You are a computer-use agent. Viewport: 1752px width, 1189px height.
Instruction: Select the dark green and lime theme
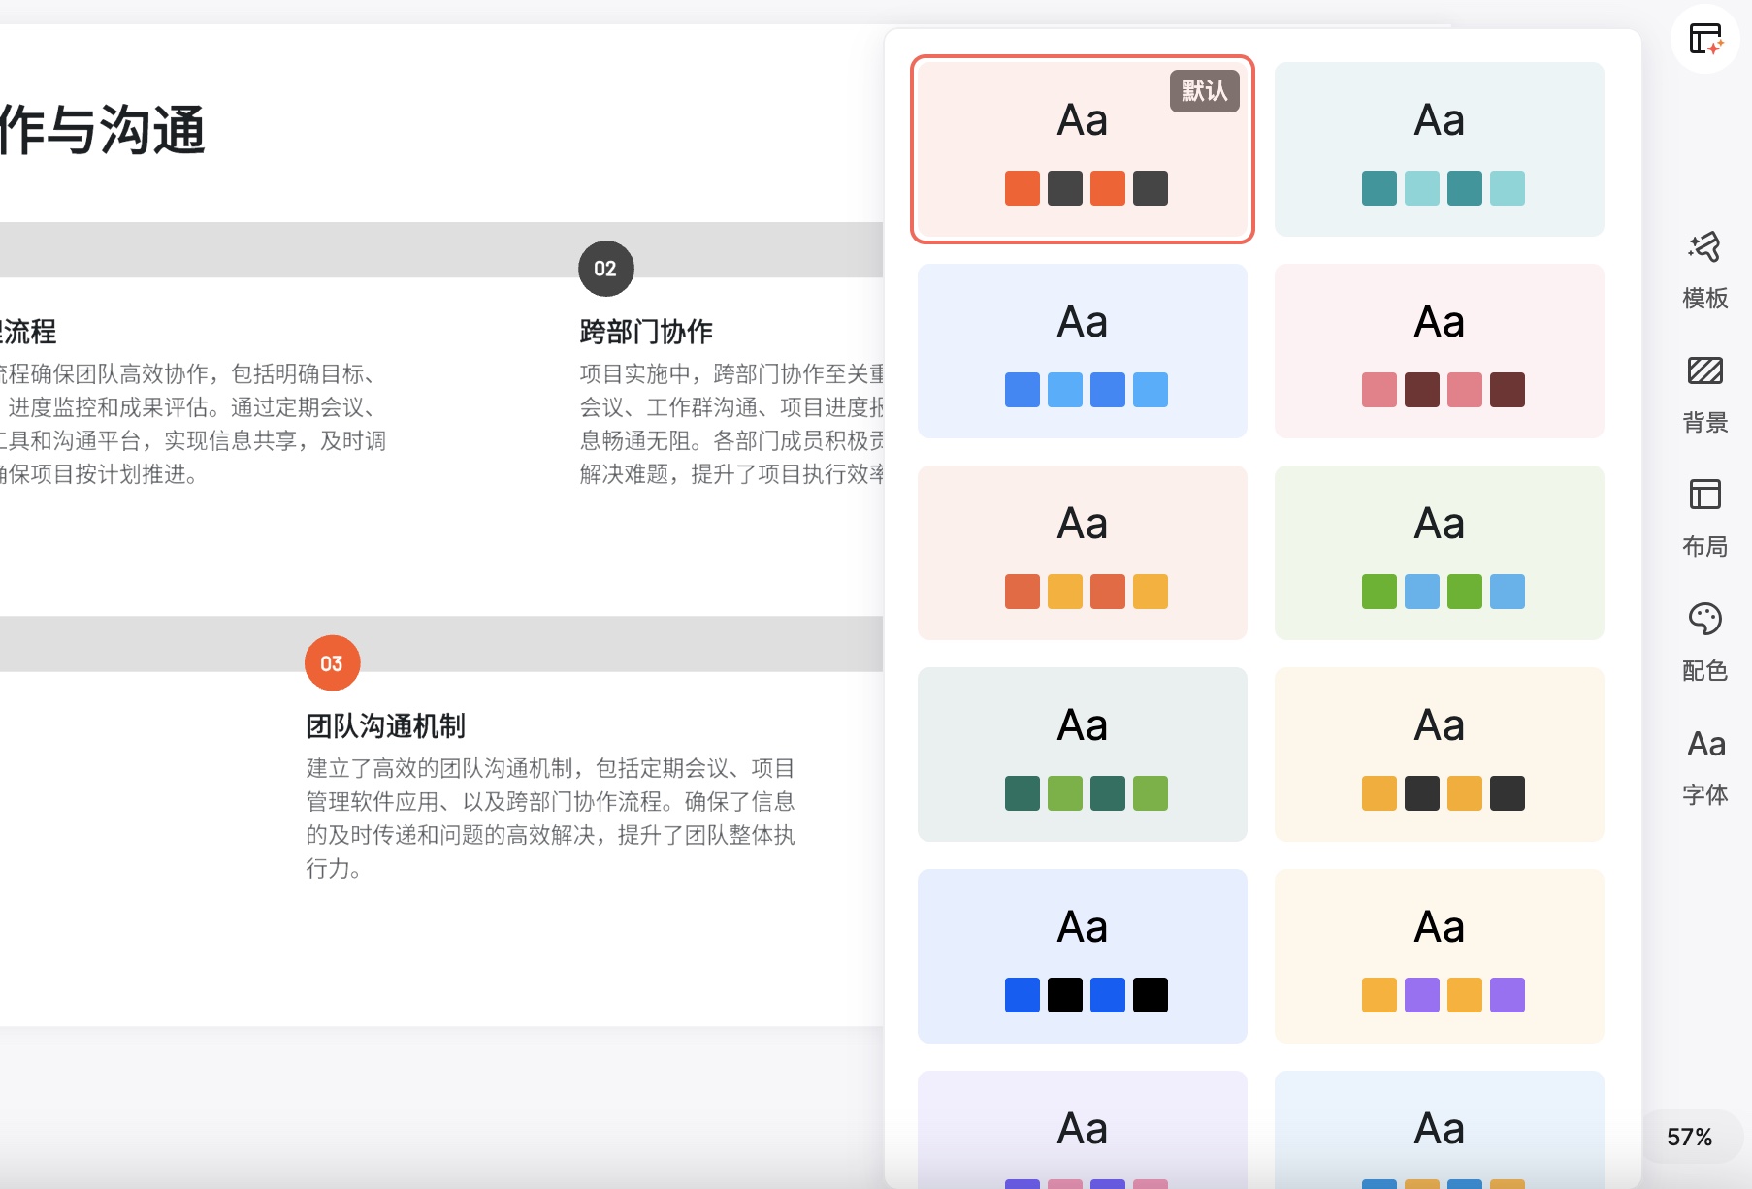1083,755
